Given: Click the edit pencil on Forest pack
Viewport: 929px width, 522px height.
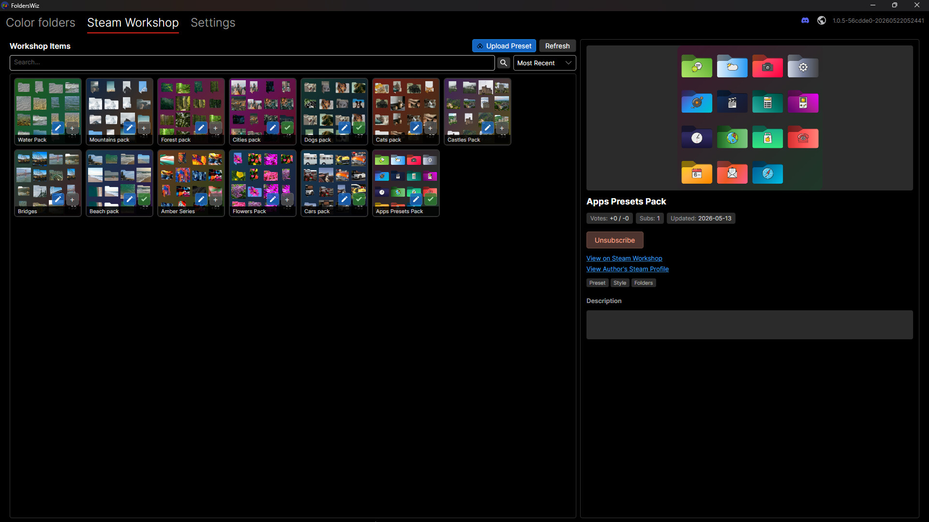Looking at the screenshot, I should tap(201, 128).
